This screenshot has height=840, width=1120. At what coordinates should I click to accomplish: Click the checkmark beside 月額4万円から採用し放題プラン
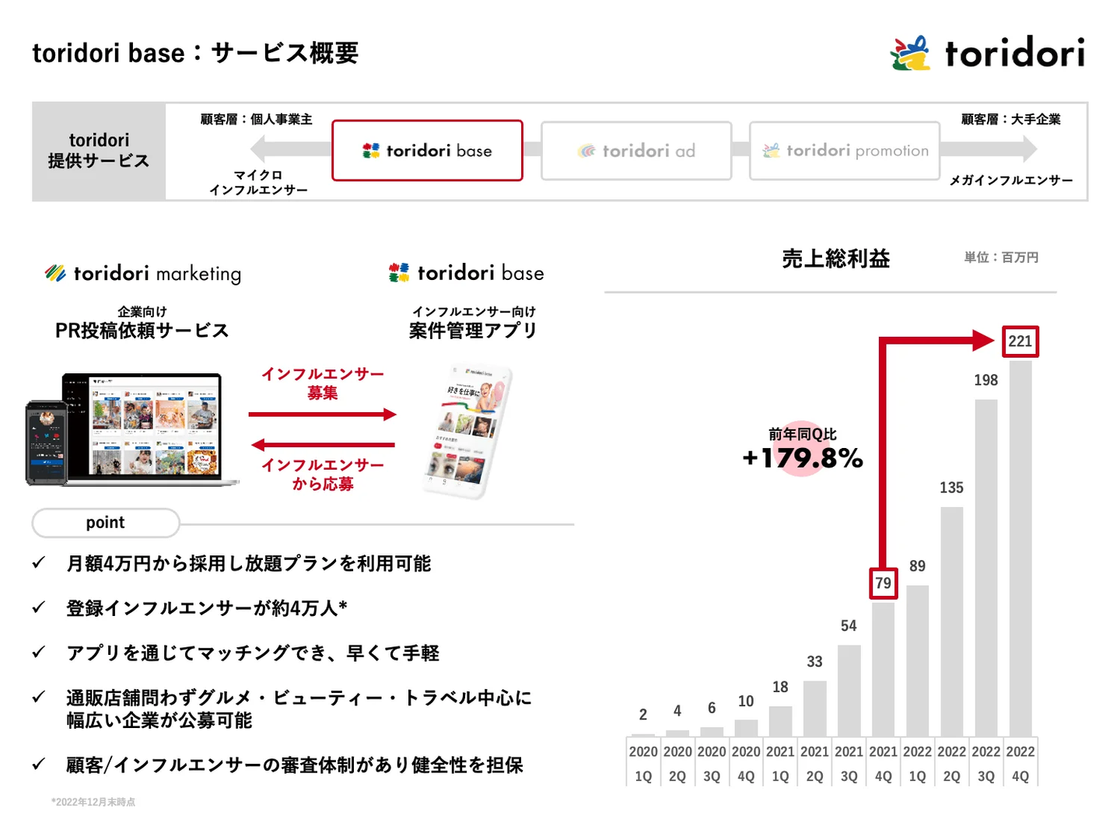39,563
